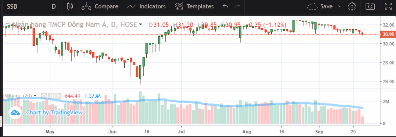
Task: Enter fullscreen mode with the expand arrows icon
Action: tap(389, 6)
